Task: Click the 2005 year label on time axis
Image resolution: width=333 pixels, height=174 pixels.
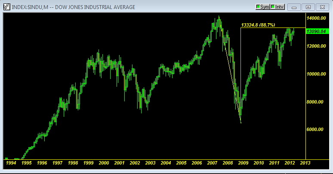Action: (182, 163)
